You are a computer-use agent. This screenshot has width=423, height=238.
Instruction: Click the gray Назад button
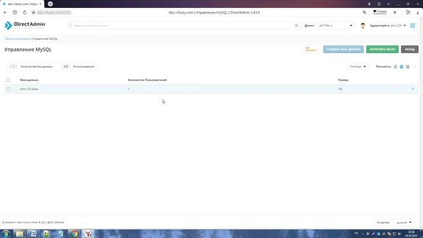pyautogui.click(x=410, y=50)
